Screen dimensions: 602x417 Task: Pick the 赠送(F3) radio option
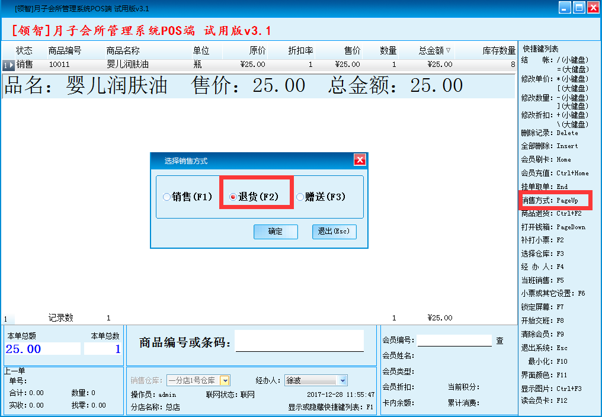(x=300, y=197)
